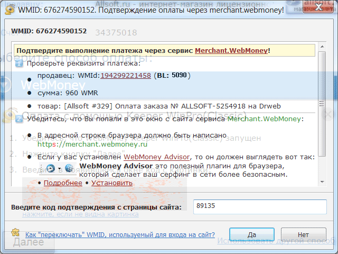Click the step 1 number icon
Screen dimensions: 338x254
(19, 63)
